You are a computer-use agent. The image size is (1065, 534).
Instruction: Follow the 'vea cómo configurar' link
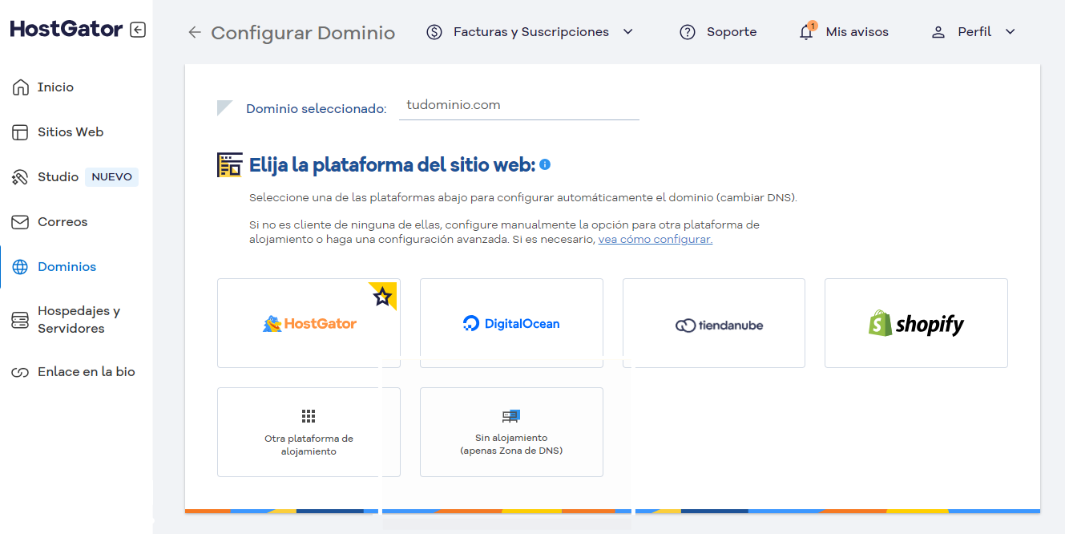656,240
